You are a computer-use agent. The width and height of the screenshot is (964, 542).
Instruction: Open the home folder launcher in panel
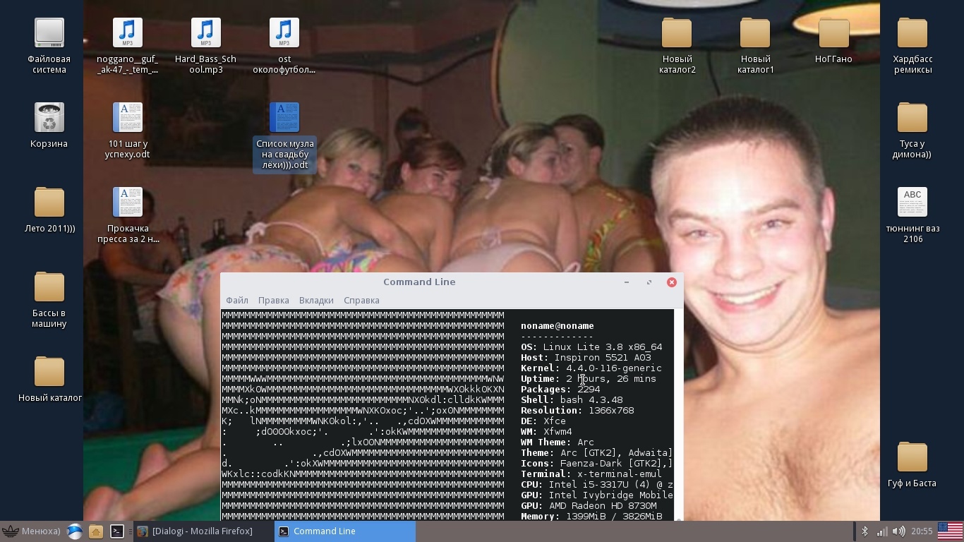tap(96, 531)
